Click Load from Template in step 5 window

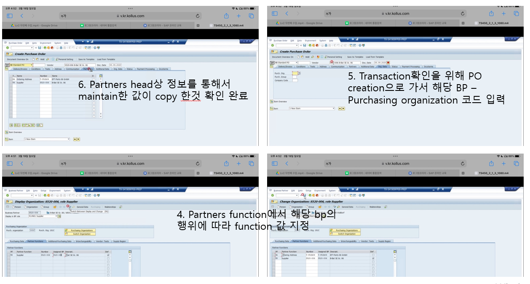[x=375, y=57]
